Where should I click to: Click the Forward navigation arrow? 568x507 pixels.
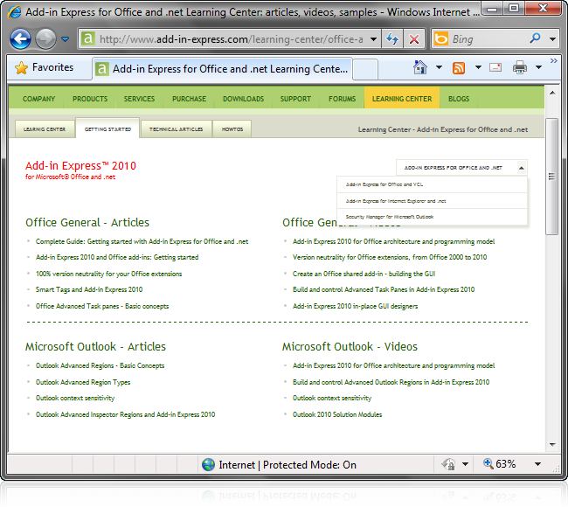(45, 38)
